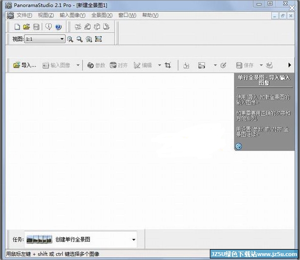
Task: Click the blue round icon in the help panel
Action: pos(238,147)
